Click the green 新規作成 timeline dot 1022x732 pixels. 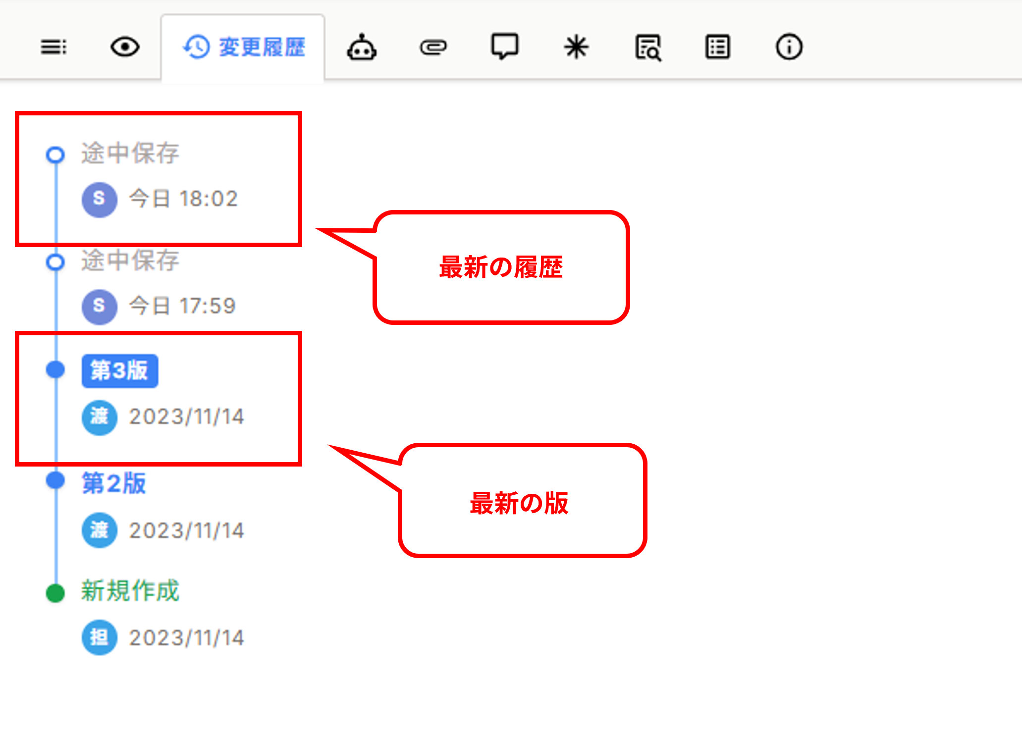[55, 593]
